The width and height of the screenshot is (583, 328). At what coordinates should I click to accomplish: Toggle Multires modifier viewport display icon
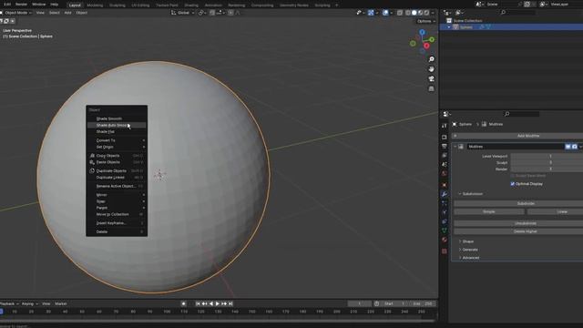pyautogui.click(x=568, y=147)
